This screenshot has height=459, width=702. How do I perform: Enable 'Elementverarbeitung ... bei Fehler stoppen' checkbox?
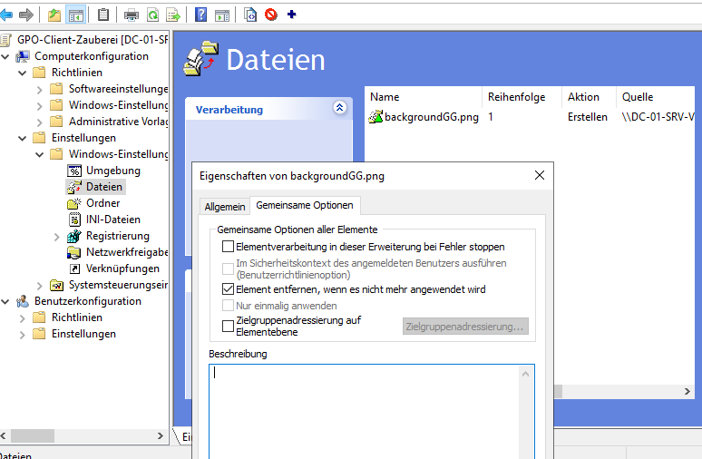click(x=228, y=247)
